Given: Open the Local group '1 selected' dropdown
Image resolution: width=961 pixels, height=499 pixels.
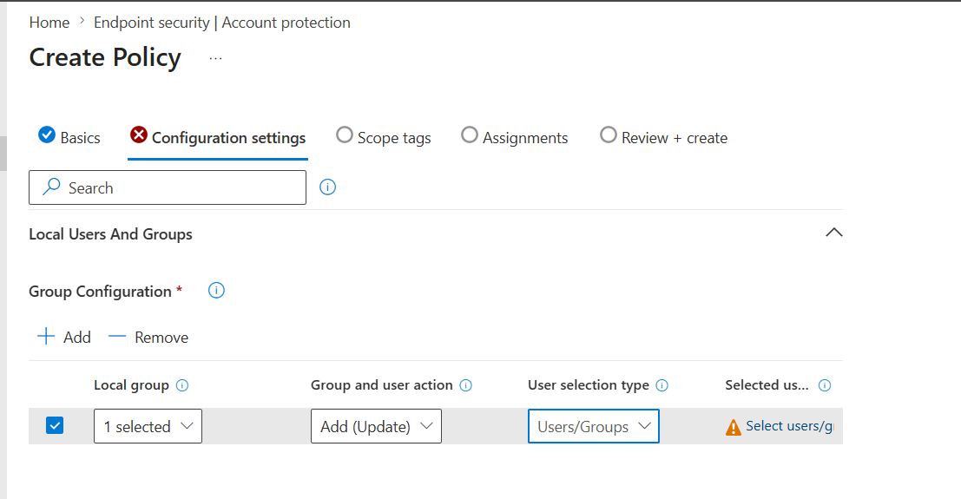Looking at the screenshot, I should click(x=148, y=426).
